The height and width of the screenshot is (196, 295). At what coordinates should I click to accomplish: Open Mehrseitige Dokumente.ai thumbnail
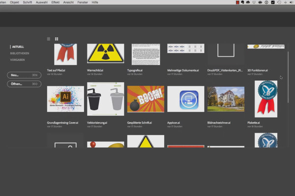click(186, 49)
